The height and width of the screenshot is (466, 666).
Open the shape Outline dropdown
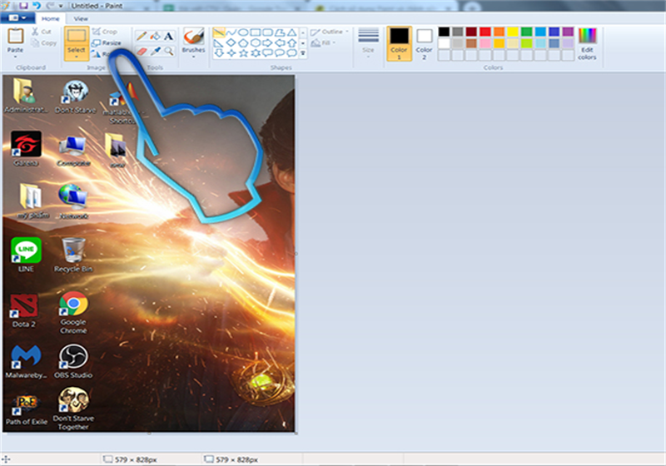330,32
